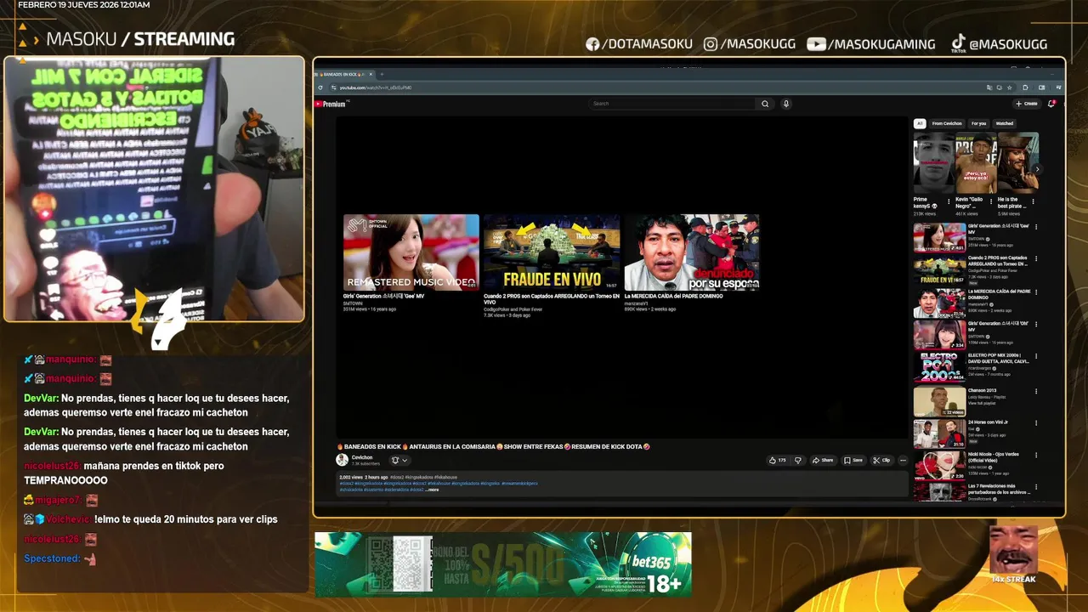Open ELECTRO POP MIX 2000s video
The width and height of the screenshot is (1088, 612).
[x=939, y=368]
